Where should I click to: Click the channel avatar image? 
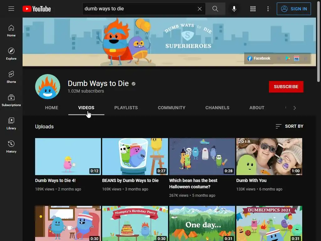48,87
